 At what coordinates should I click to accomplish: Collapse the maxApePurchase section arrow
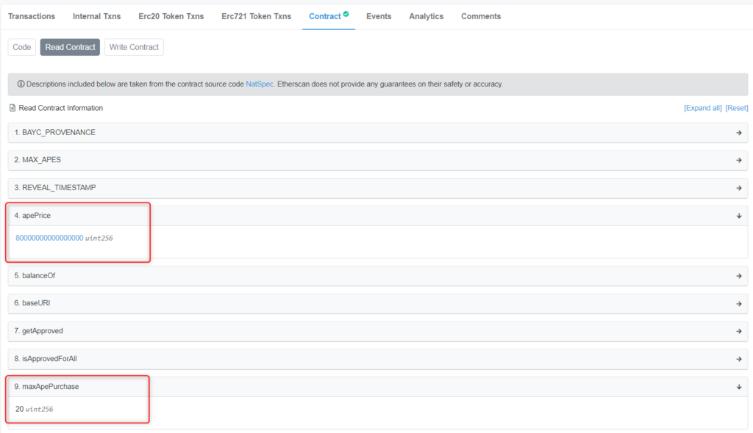point(738,387)
